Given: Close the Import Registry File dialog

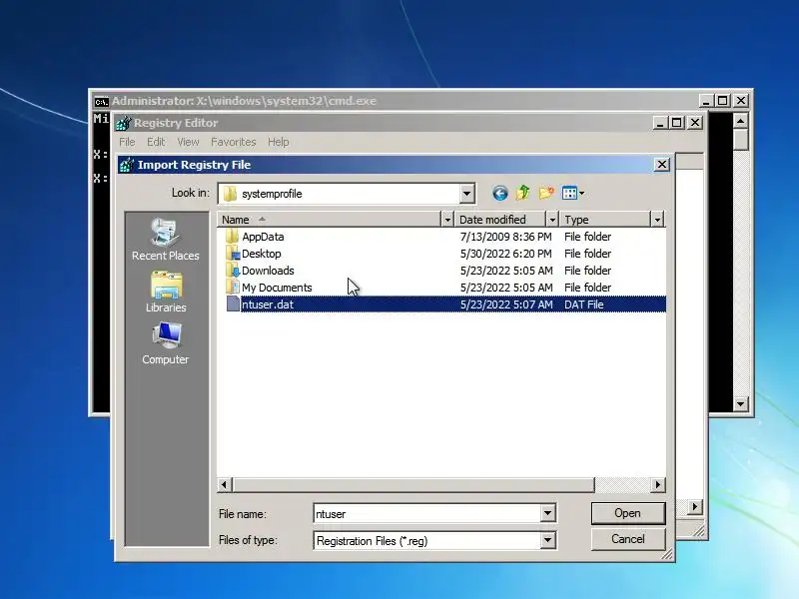Looking at the screenshot, I should point(661,165).
